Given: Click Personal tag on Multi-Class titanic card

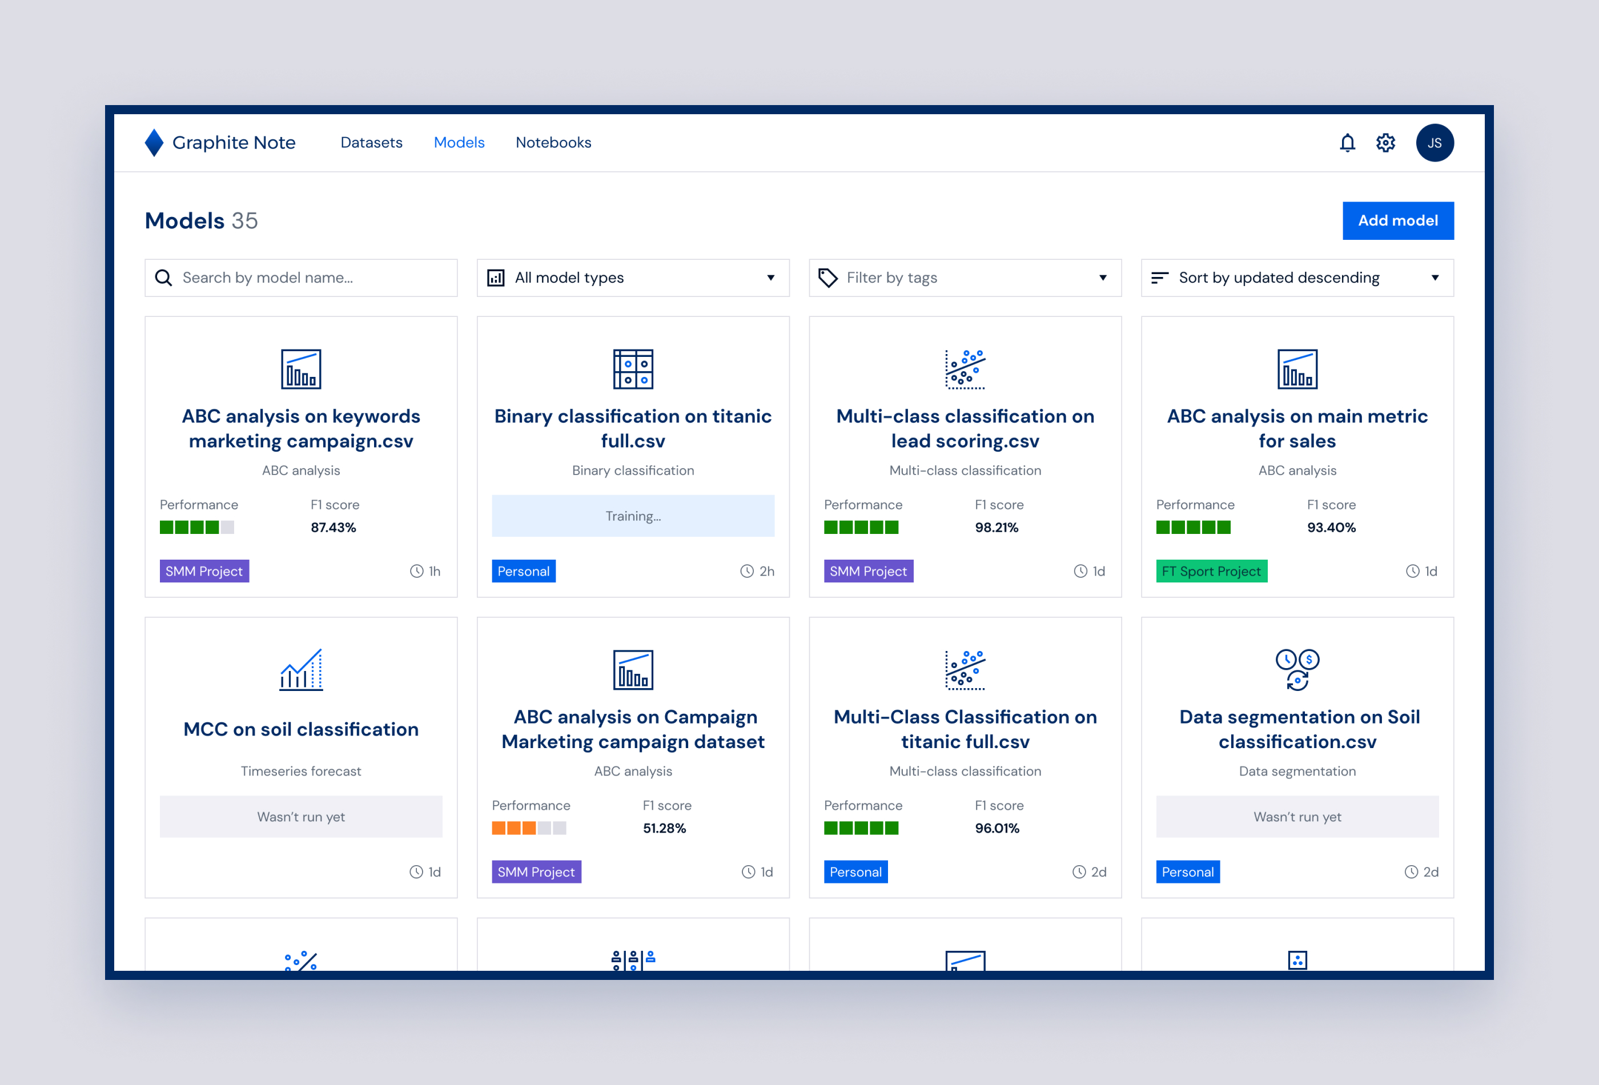Looking at the screenshot, I should click(x=856, y=872).
